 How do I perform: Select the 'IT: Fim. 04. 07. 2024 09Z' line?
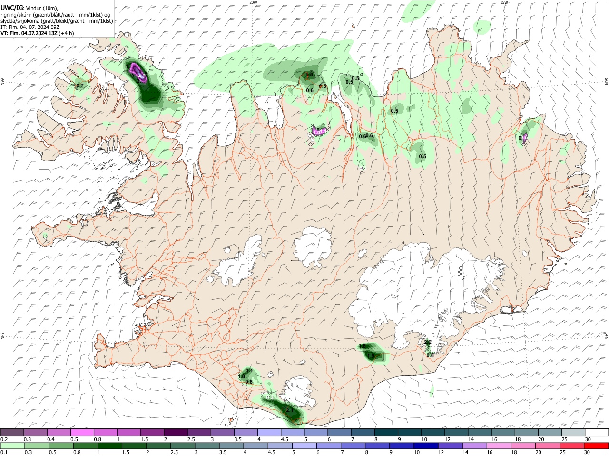click(30, 27)
